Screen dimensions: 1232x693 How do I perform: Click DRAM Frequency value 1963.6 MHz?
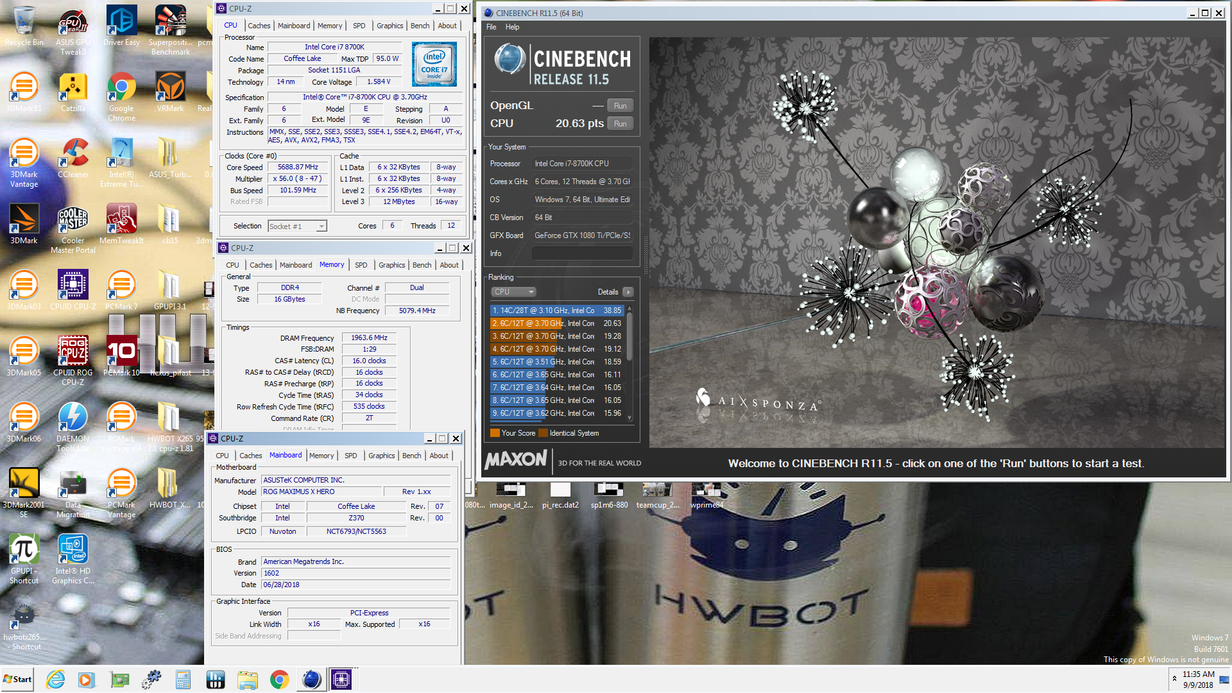click(x=370, y=338)
